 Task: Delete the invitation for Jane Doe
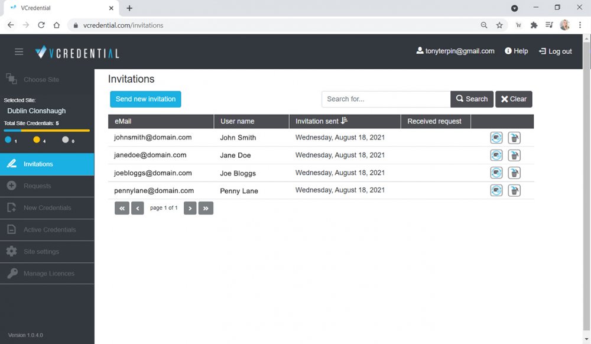tap(515, 155)
